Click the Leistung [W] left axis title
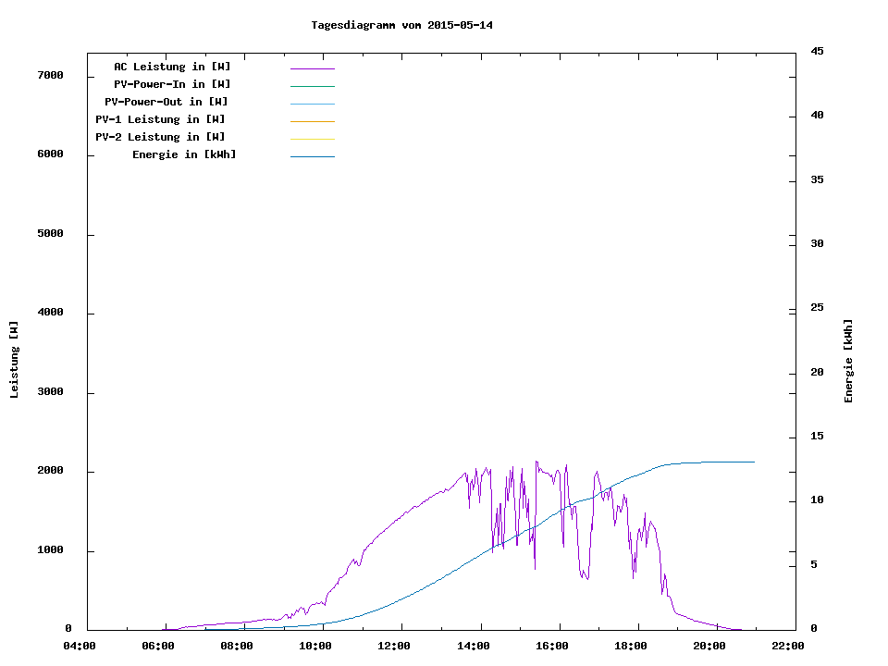Screen dimensions: 888x666 [x=14, y=360]
